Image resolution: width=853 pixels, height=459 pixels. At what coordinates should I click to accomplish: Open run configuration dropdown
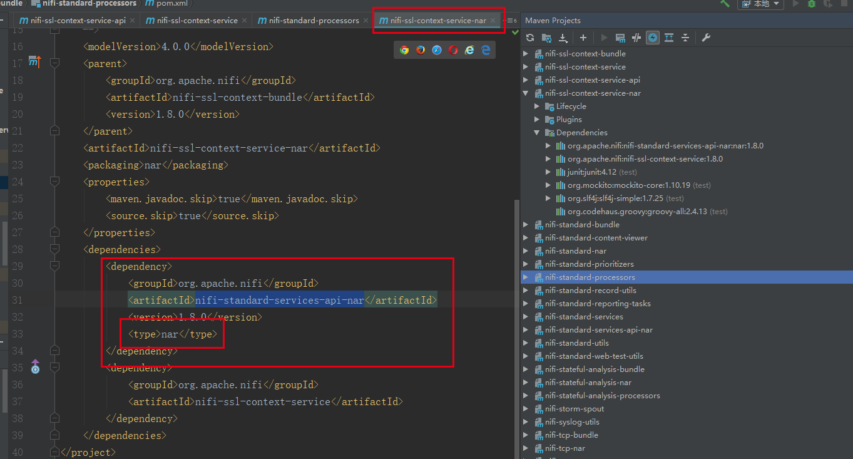pos(761,4)
